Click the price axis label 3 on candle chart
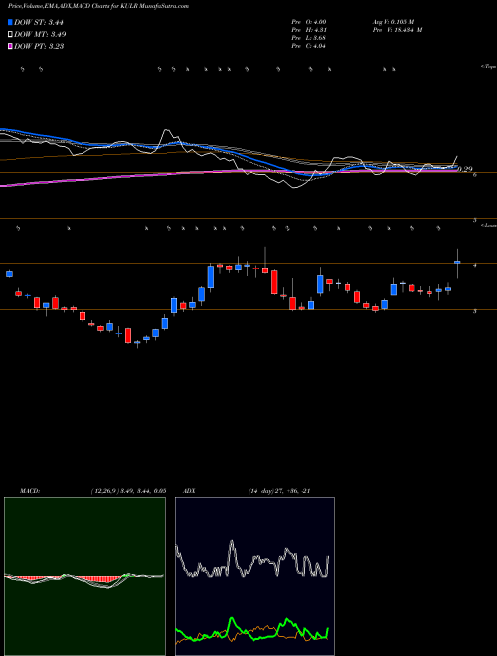The width and height of the screenshot is (497, 656). point(475,312)
